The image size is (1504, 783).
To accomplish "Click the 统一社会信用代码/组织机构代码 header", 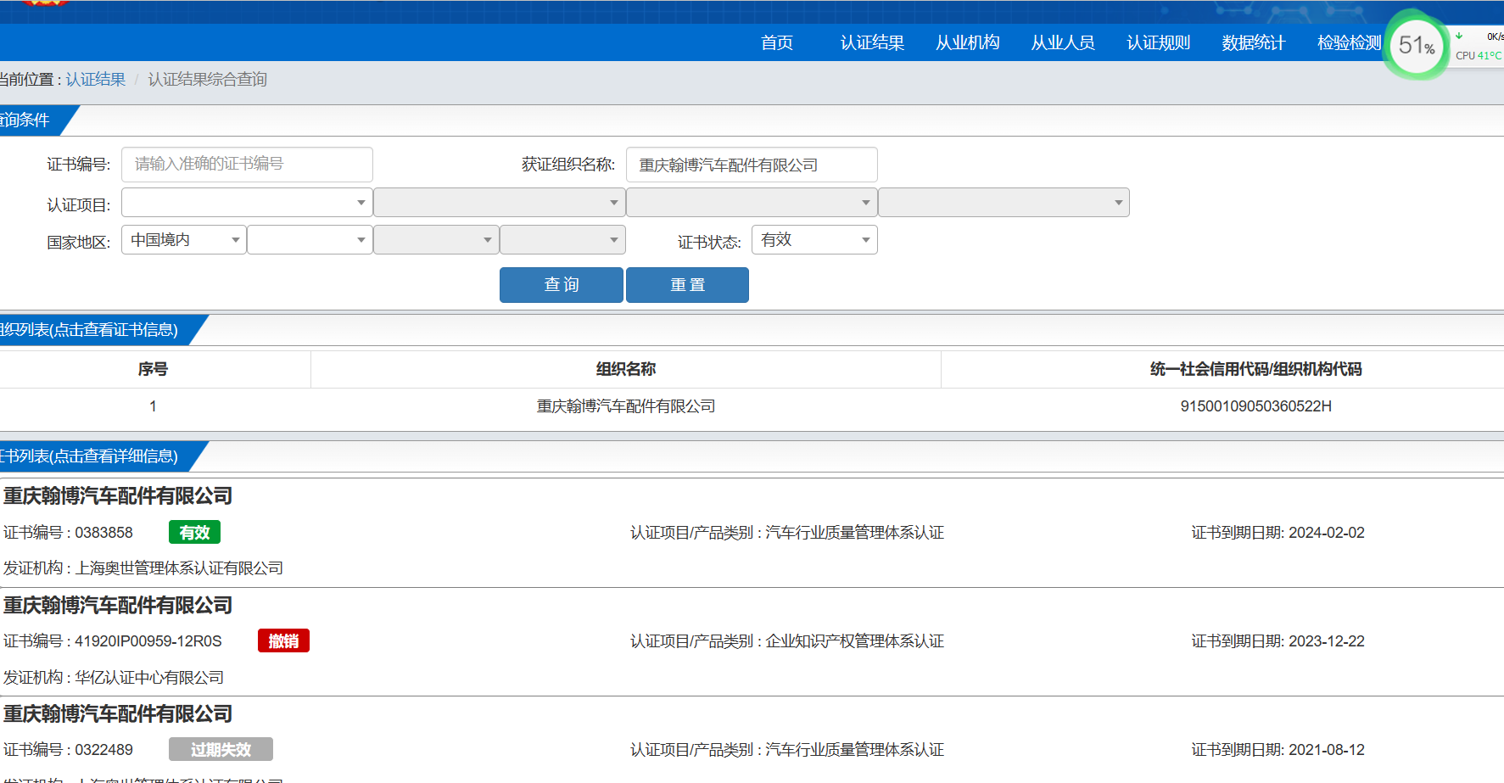I will (x=1255, y=369).
